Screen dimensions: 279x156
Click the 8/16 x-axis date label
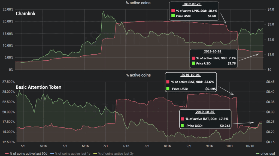pos(167,146)
